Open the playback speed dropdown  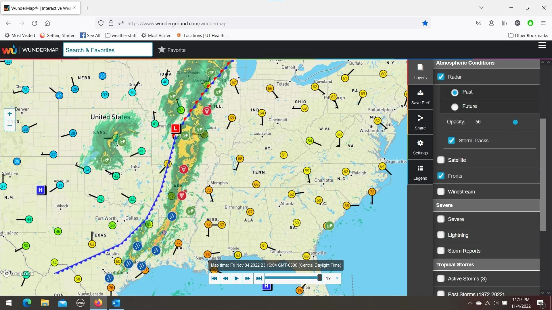coord(332,278)
